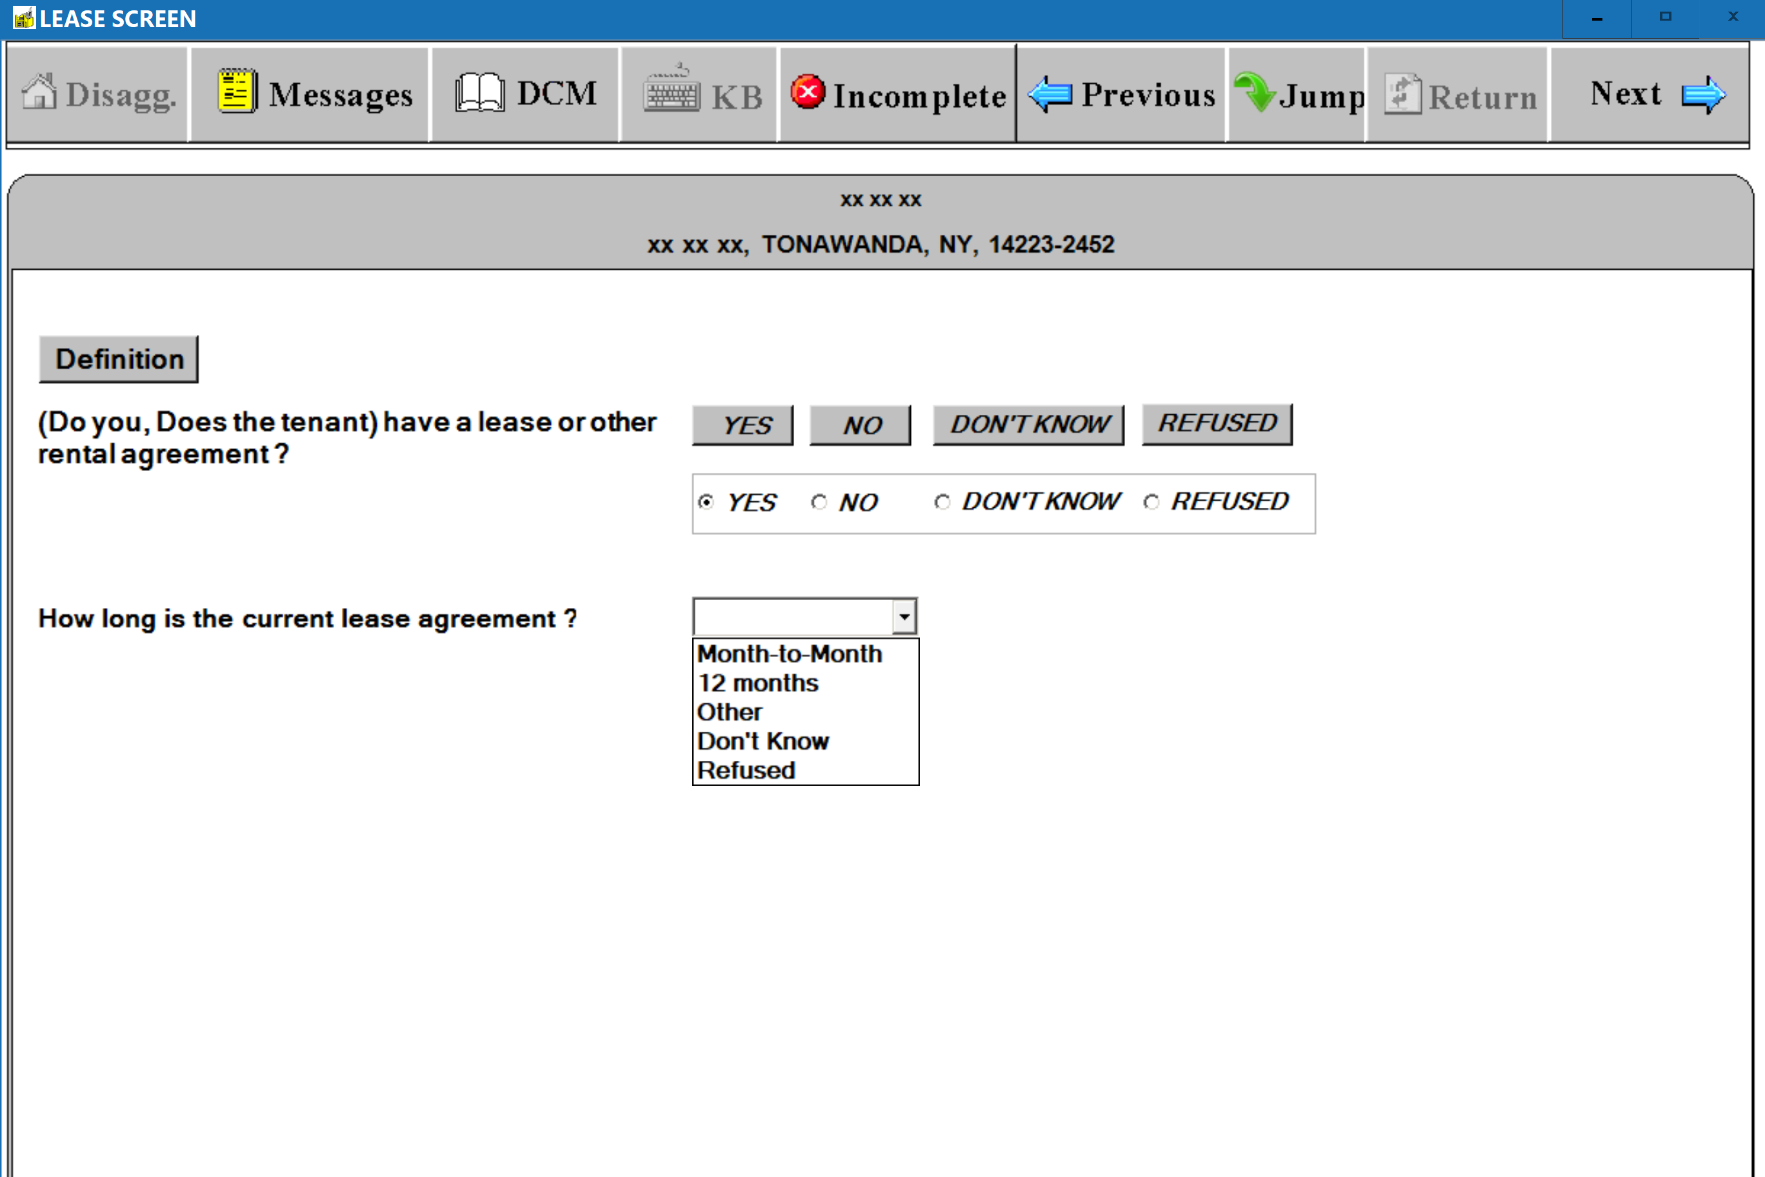Pick Month-to-Month from the list
This screenshot has height=1177, width=1765.
coord(789,654)
